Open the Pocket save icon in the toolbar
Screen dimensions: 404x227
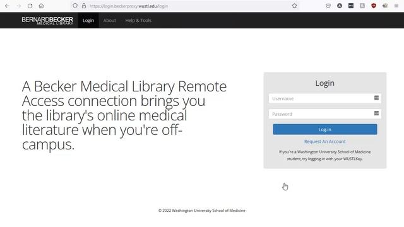pos(328,6)
